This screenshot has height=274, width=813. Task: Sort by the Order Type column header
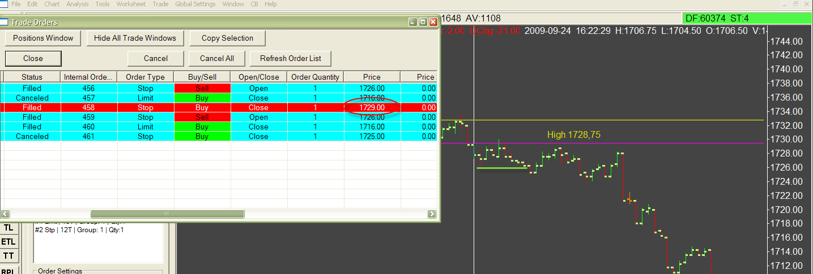pyautogui.click(x=145, y=77)
